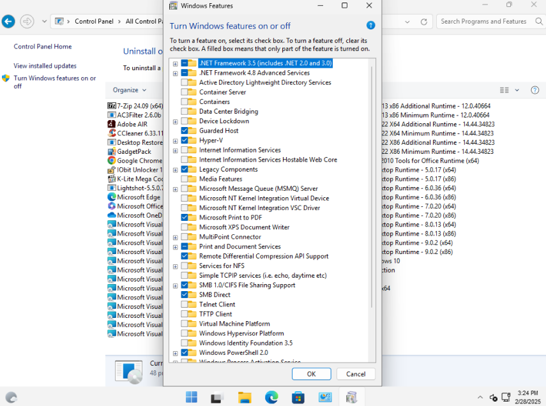This screenshot has height=406, width=546.
Task: Go back in Control Panel window
Action: (x=8, y=22)
